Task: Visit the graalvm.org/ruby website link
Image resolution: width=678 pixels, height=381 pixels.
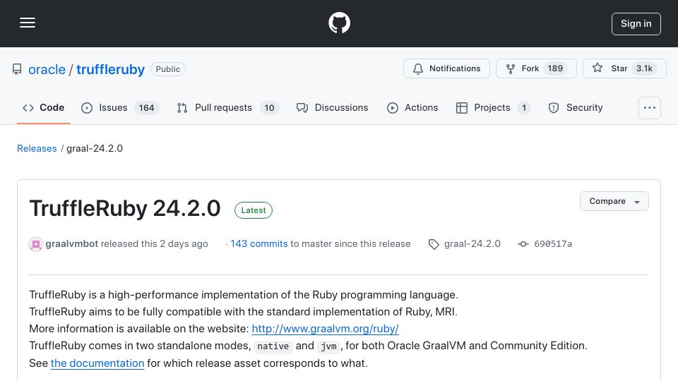Action: point(325,329)
